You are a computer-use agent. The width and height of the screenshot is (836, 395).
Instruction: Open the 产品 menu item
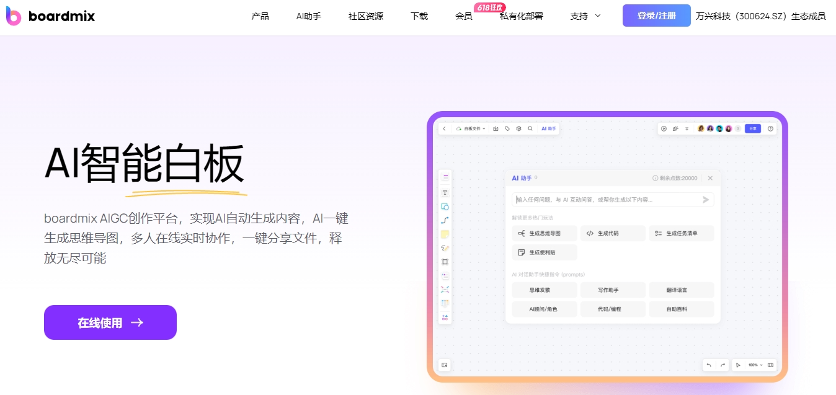point(260,16)
